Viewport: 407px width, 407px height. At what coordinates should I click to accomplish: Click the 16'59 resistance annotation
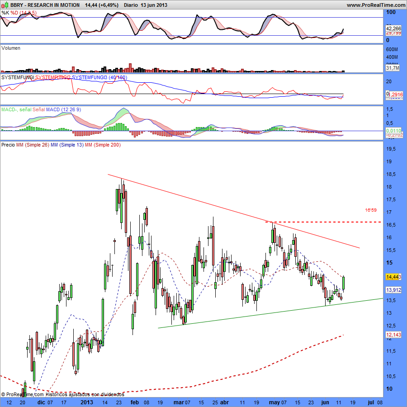point(371,210)
